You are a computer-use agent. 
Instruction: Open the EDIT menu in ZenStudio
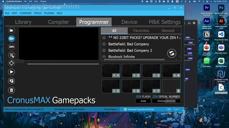point(14,13)
